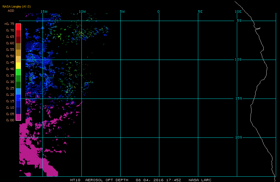Click the '0.50' legend value

point(10,56)
